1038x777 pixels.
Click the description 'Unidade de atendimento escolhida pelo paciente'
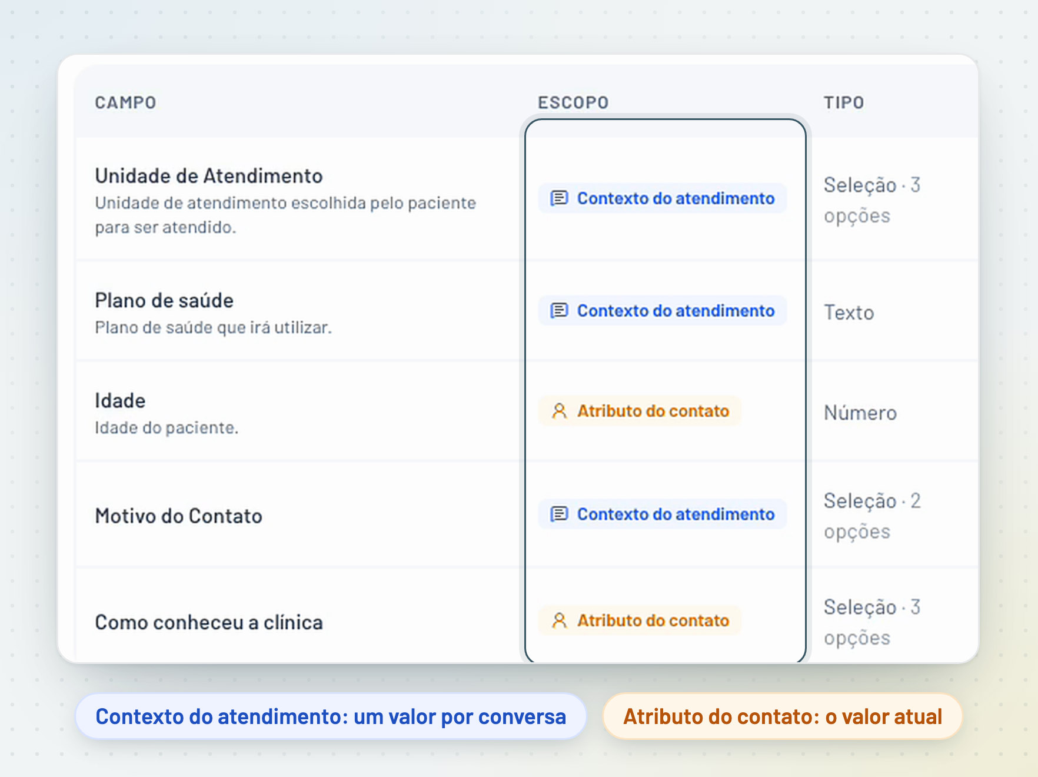[x=285, y=203]
